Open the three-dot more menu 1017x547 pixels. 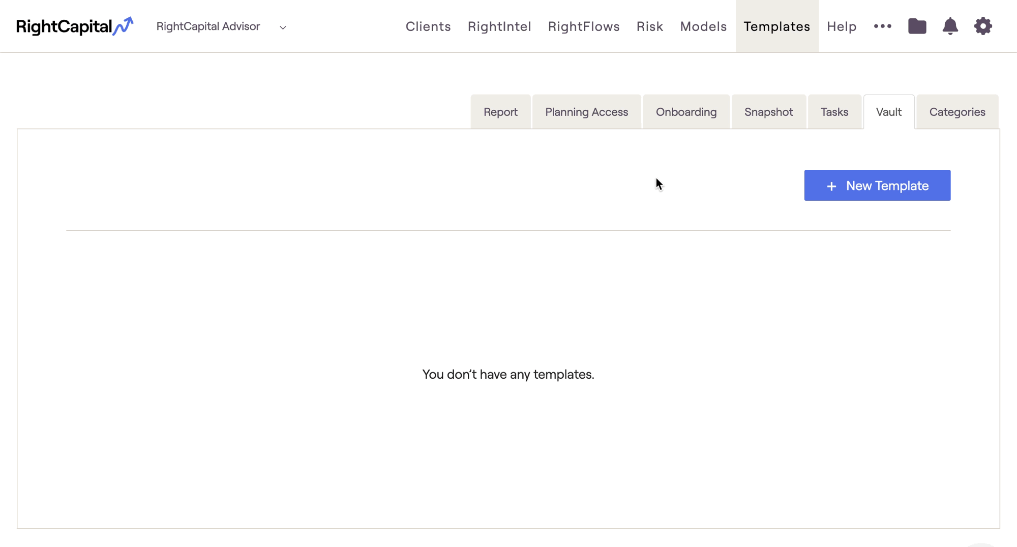pos(882,26)
